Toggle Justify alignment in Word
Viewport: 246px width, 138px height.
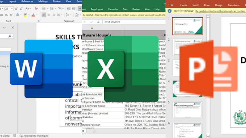[x=59, y=15]
